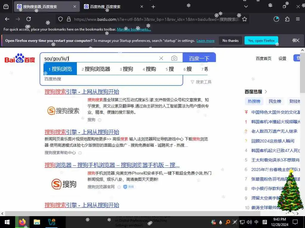Viewport: 305px width, 228px height.
Task: Toggle the 中 IME language indicator
Action: point(256,222)
